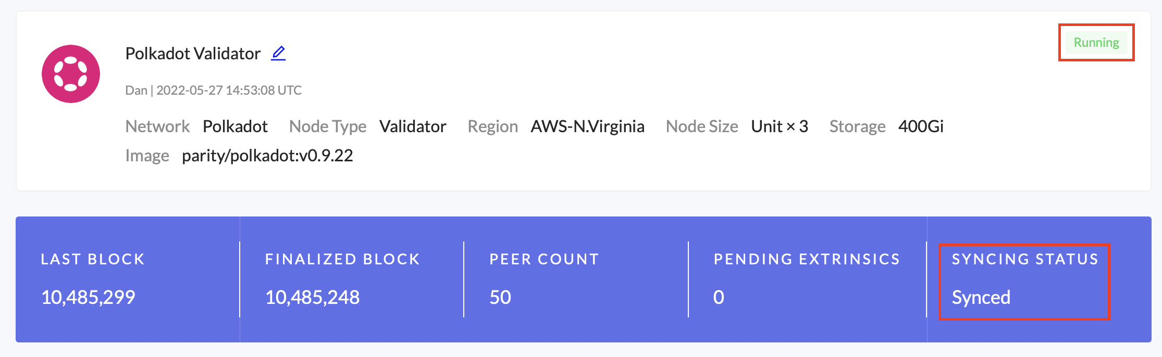Click the 400Gi storage value
This screenshot has height=357, width=1162.
click(921, 126)
